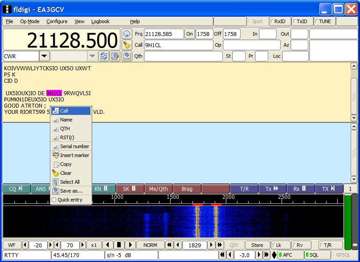The width and height of the screenshot is (360, 262).
Task: Click the save QSO icon beside Qth
Action: 127,56
